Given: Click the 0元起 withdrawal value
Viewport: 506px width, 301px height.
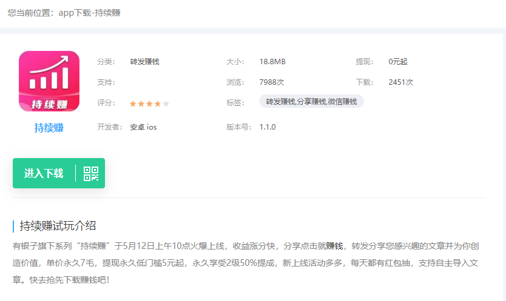Looking at the screenshot, I should tap(398, 62).
